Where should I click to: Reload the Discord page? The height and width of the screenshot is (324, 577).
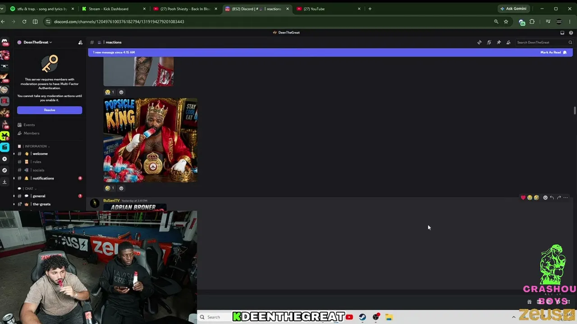24,22
